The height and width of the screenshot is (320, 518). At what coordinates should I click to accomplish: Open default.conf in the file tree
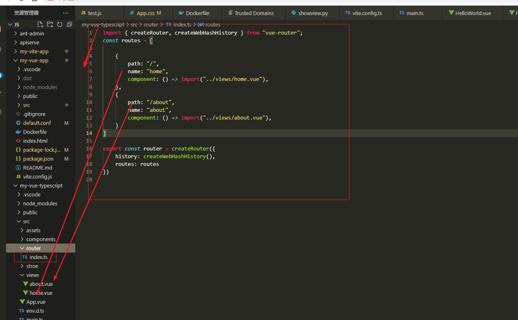[x=37, y=123]
